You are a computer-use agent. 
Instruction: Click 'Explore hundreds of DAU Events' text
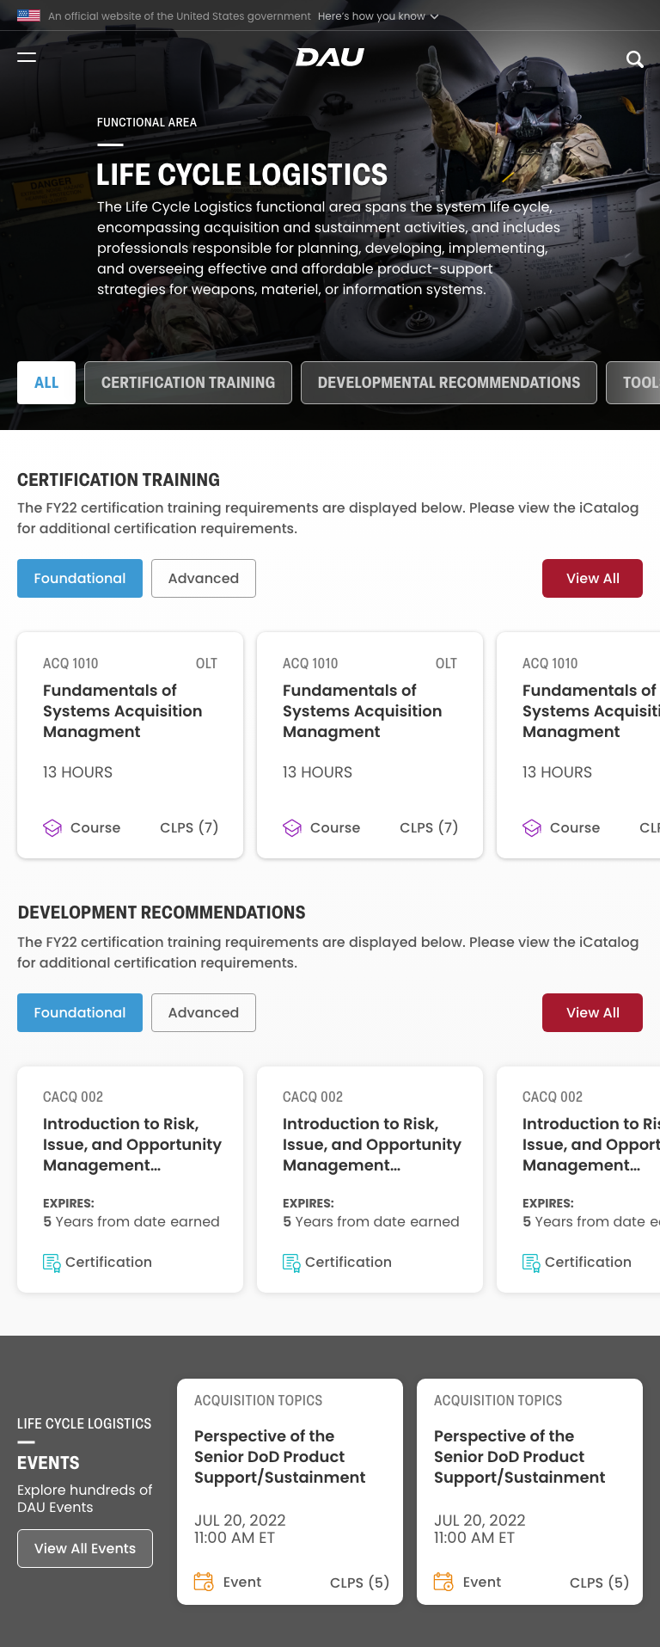pos(85,1498)
